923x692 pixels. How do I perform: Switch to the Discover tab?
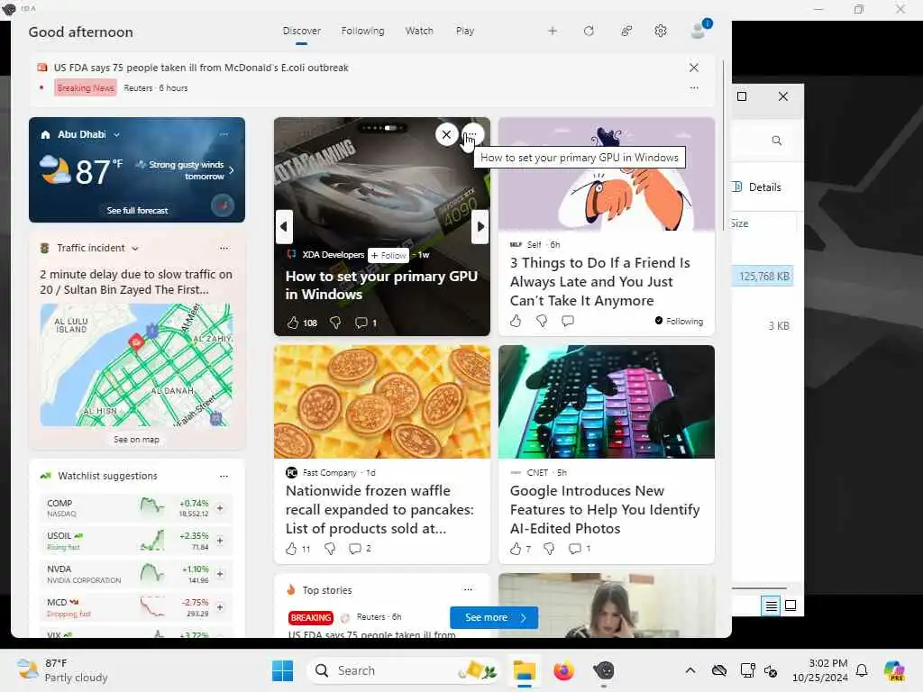point(301,31)
